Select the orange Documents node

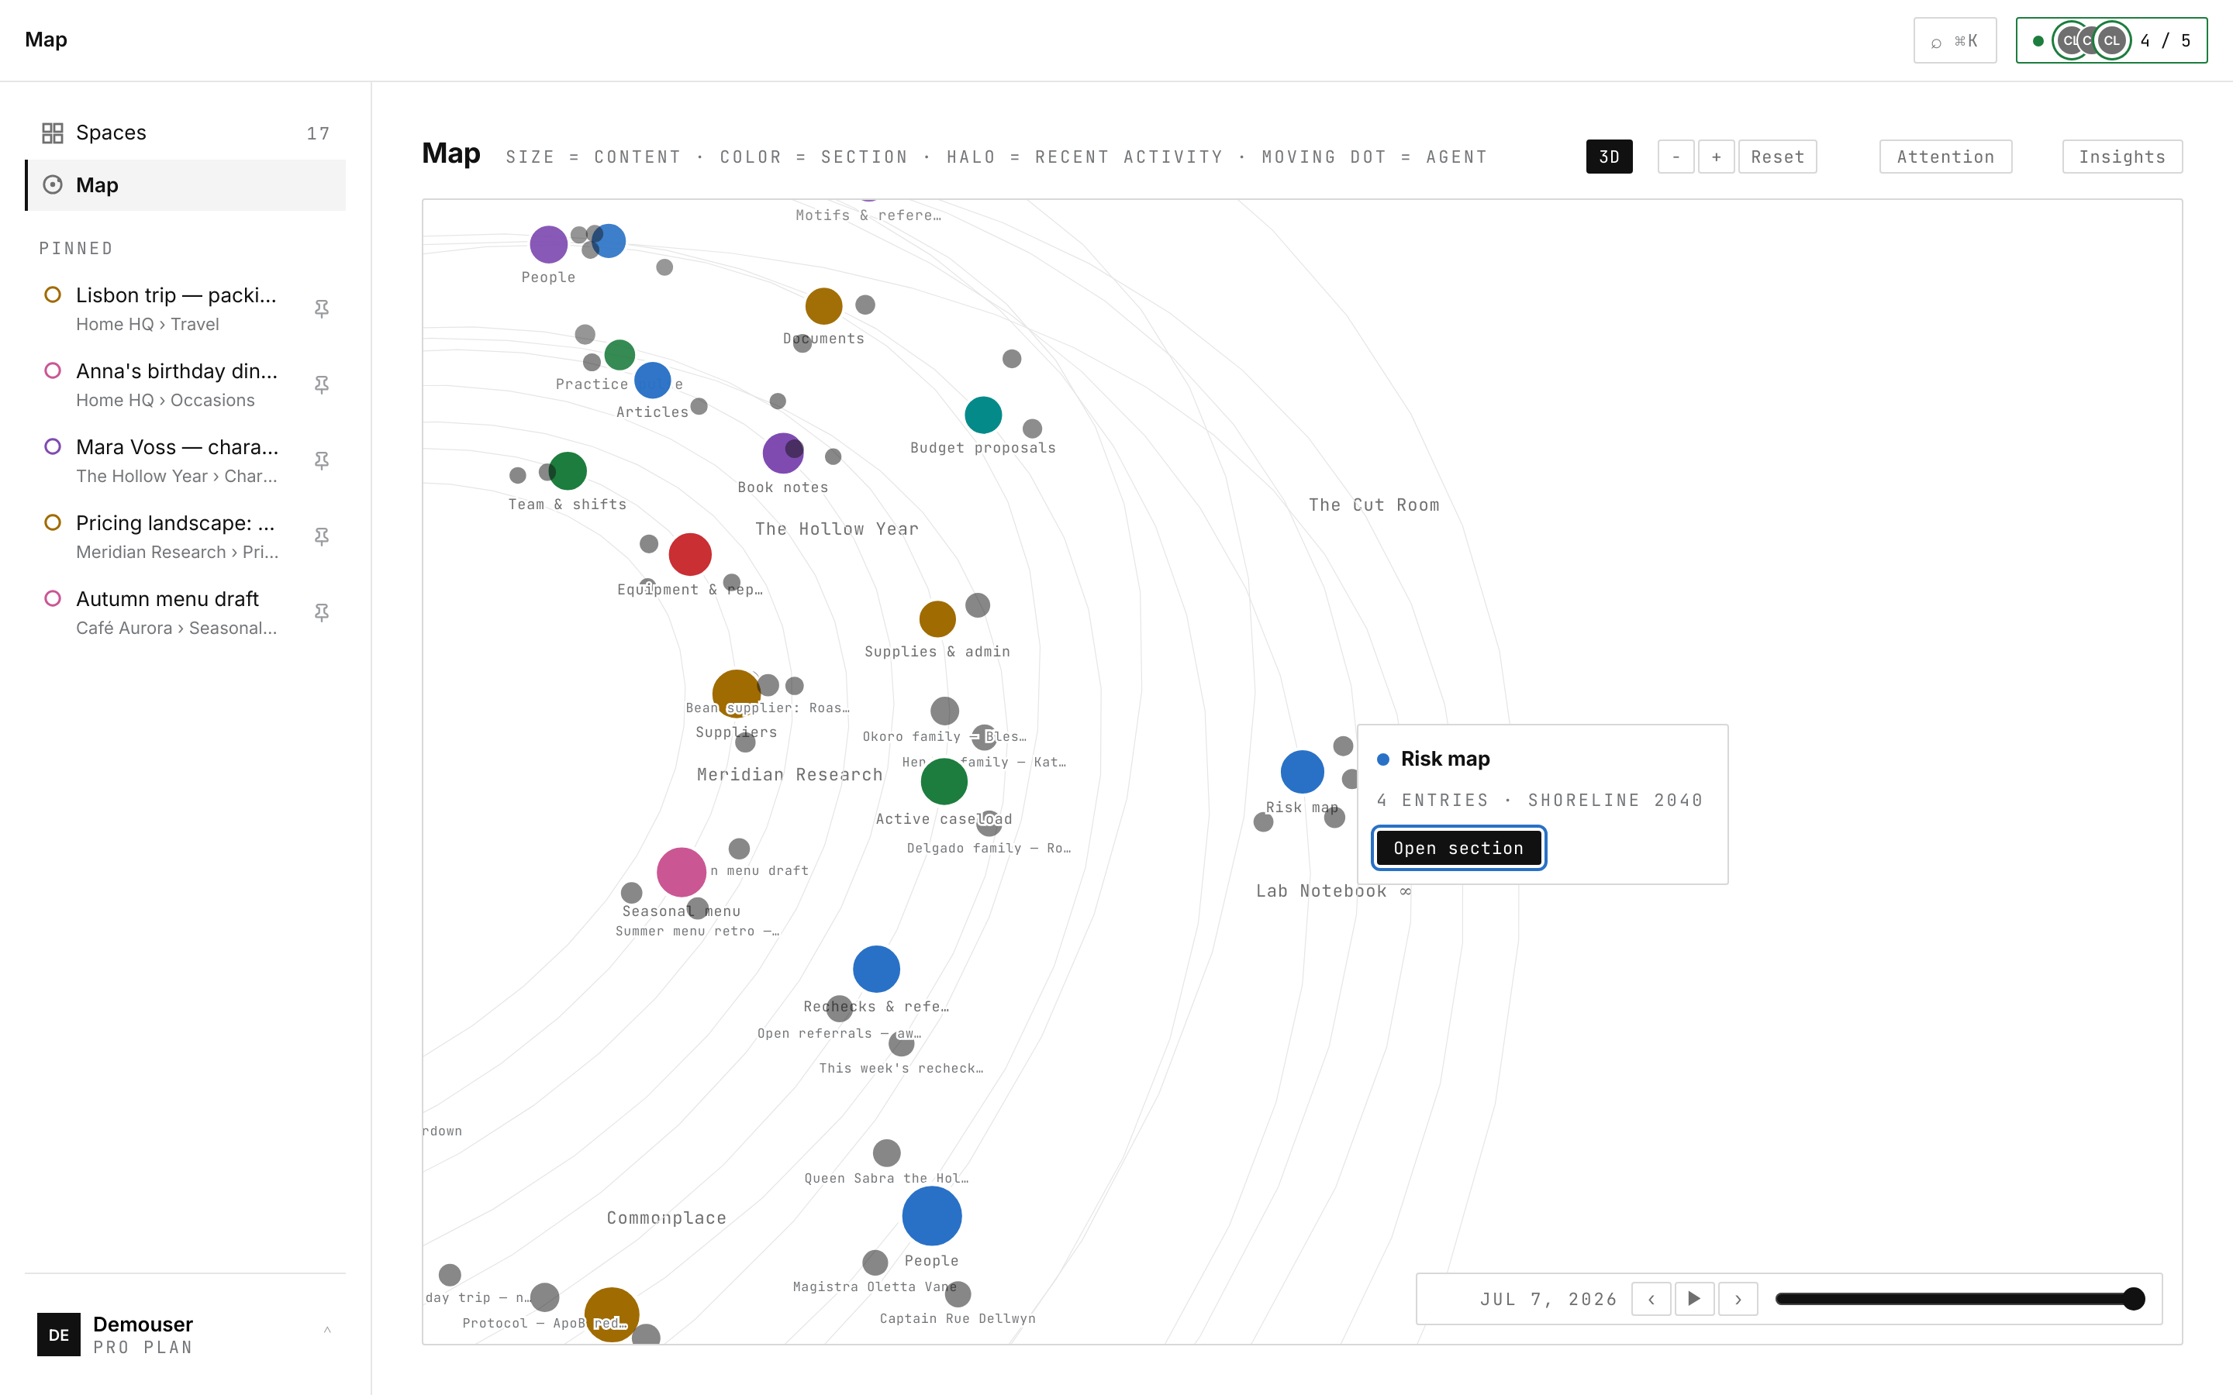pos(823,306)
